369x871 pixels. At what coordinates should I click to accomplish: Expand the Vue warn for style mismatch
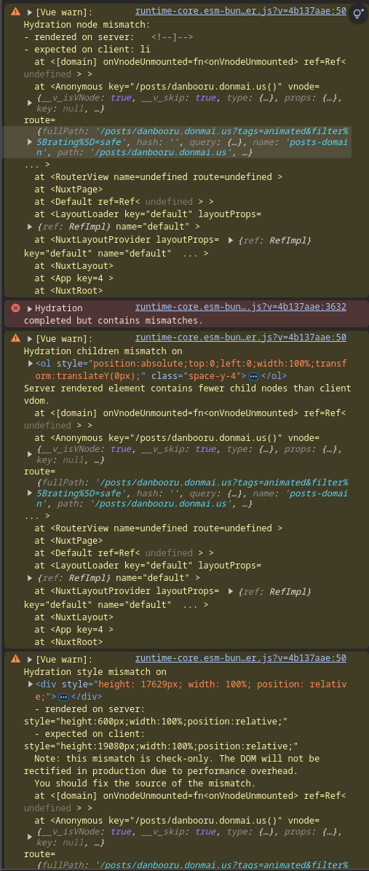(30, 659)
